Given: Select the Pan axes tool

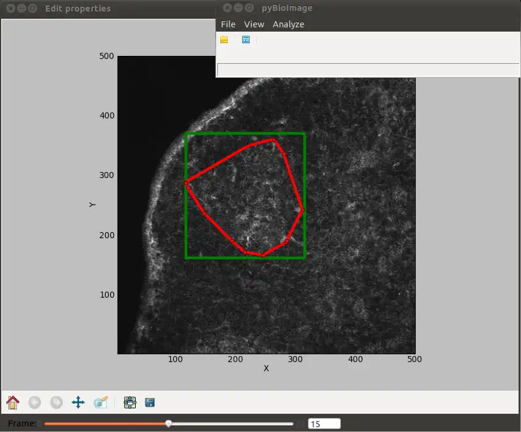Looking at the screenshot, I should pos(78,402).
